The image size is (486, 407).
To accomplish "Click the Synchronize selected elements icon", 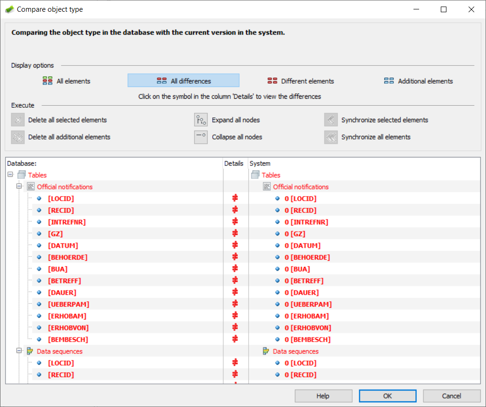I will [x=331, y=119].
